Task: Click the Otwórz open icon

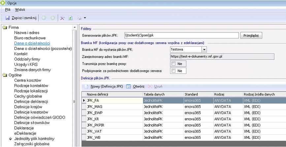Action: click(129, 87)
